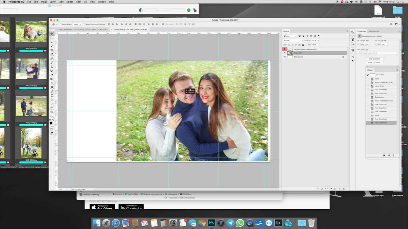The width and height of the screenshot is (408, 229).
Task: Open the Normal blend mode dropdown
Action: coord(293,40)
